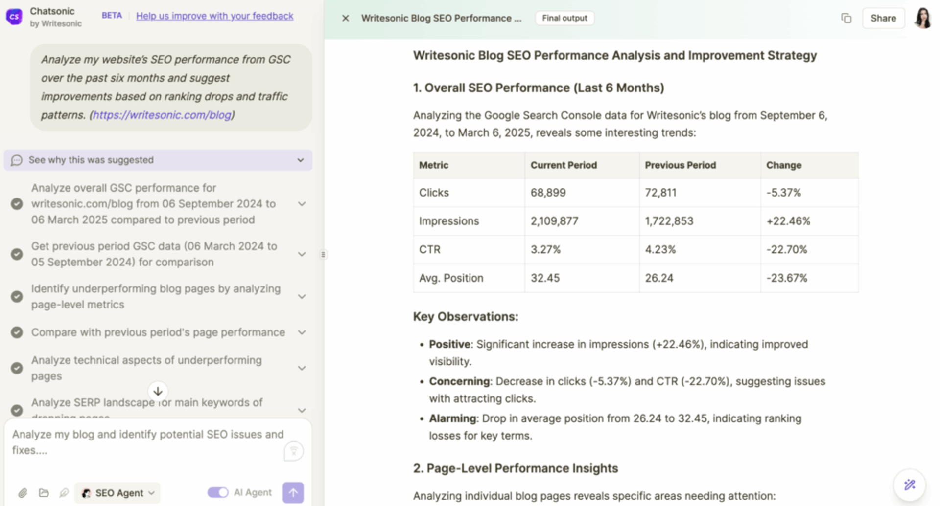940x506 pixels.
Task: Click the message input 'Analyze my blog and identify...'
Action: tap(148, 442)
